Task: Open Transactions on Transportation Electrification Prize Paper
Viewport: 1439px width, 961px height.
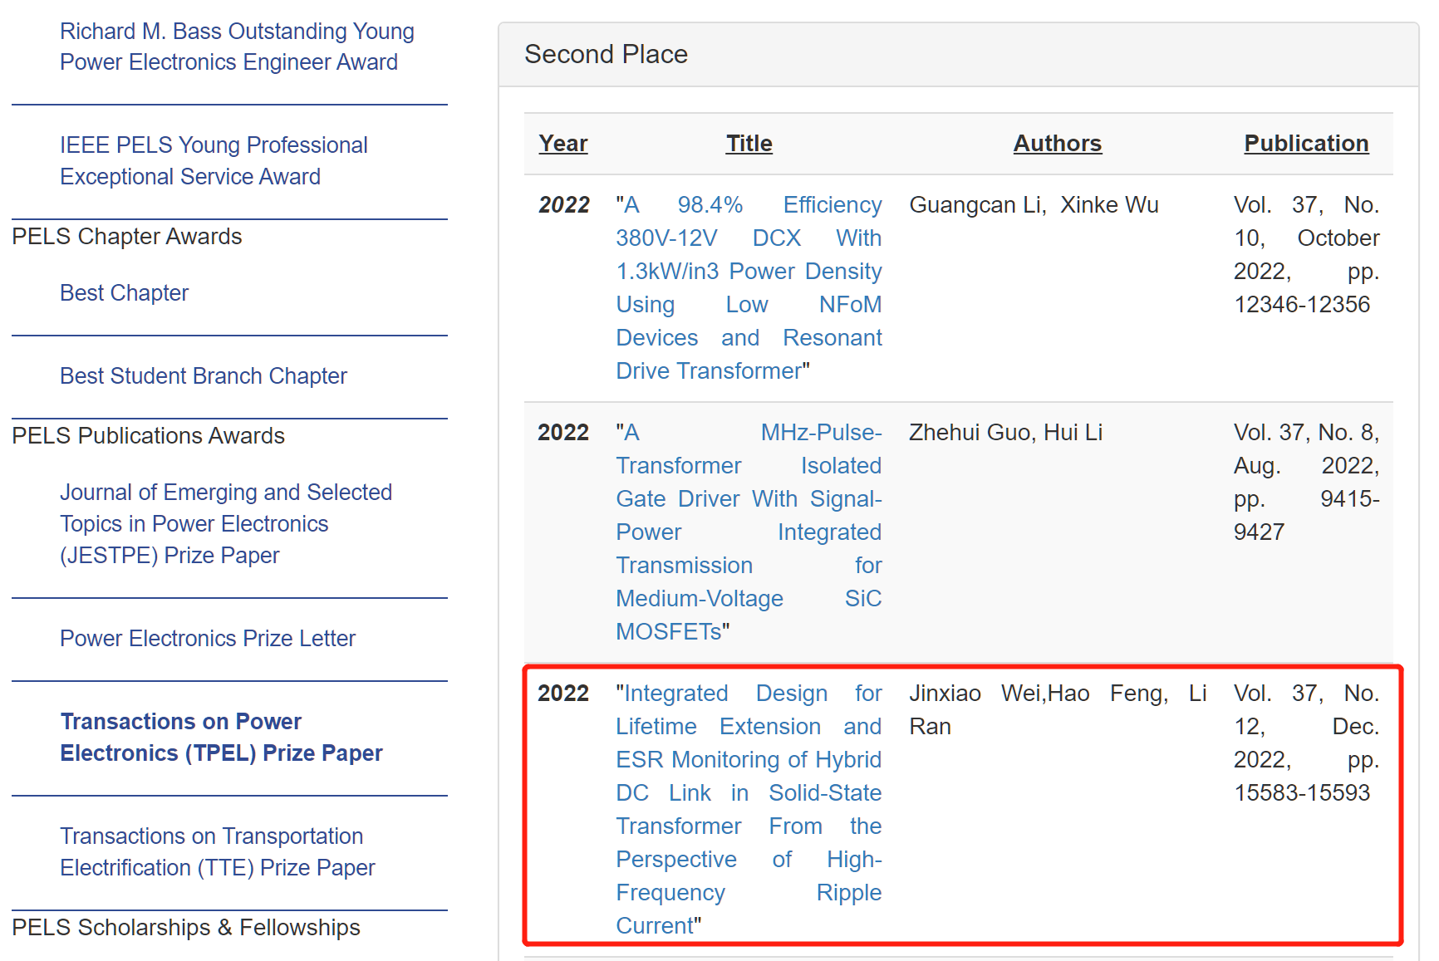Action: (x=217, y=851)
